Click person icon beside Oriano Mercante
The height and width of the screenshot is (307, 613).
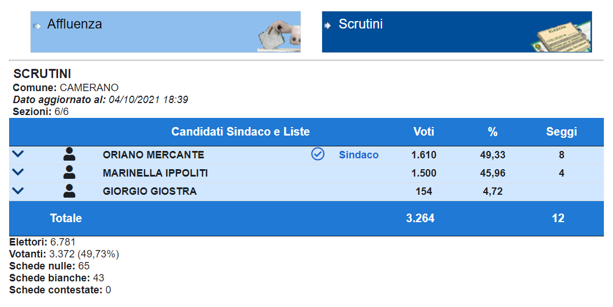pyautogui.click(x=69, y=154)
